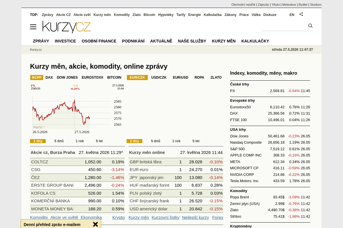This screenshot has width=343, height=228.
Task: Click the Krypto link below stocks
Action: (x=119, y=217)
